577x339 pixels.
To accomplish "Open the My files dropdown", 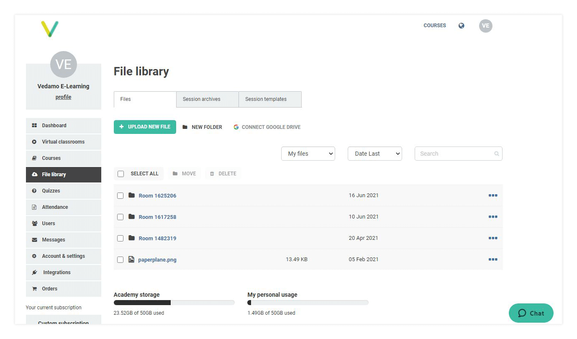I will 308,154.
